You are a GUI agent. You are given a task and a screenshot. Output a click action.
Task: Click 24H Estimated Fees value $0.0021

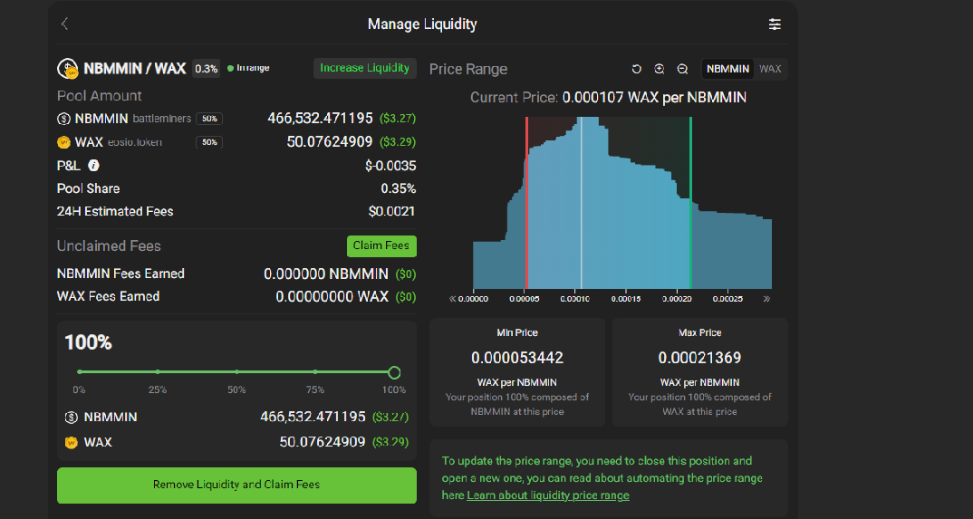(x=391, y=211)
